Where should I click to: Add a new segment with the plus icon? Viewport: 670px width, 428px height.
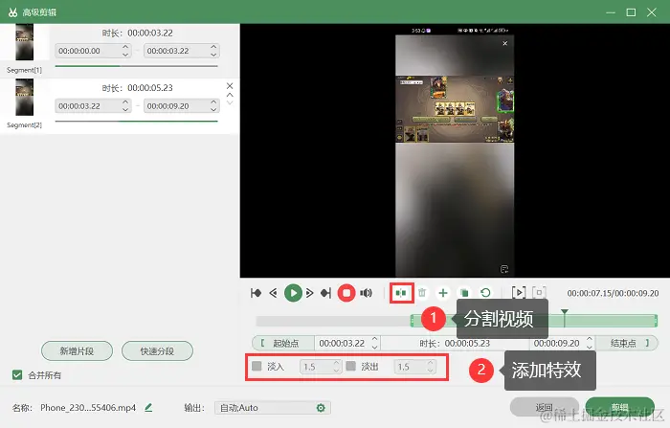(x=443, y=293)
